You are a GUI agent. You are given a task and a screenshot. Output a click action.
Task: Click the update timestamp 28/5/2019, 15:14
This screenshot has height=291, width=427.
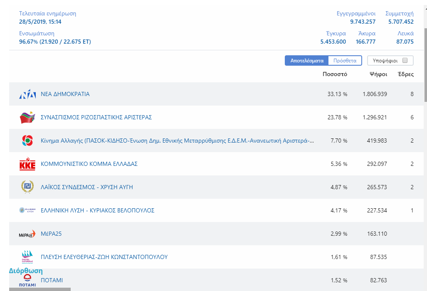pyautogui.click(x=40, y=22)
